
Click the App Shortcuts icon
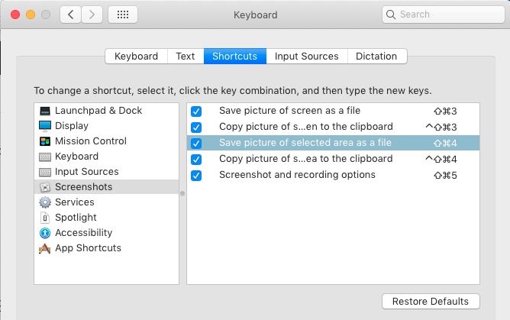pos(45,248)
